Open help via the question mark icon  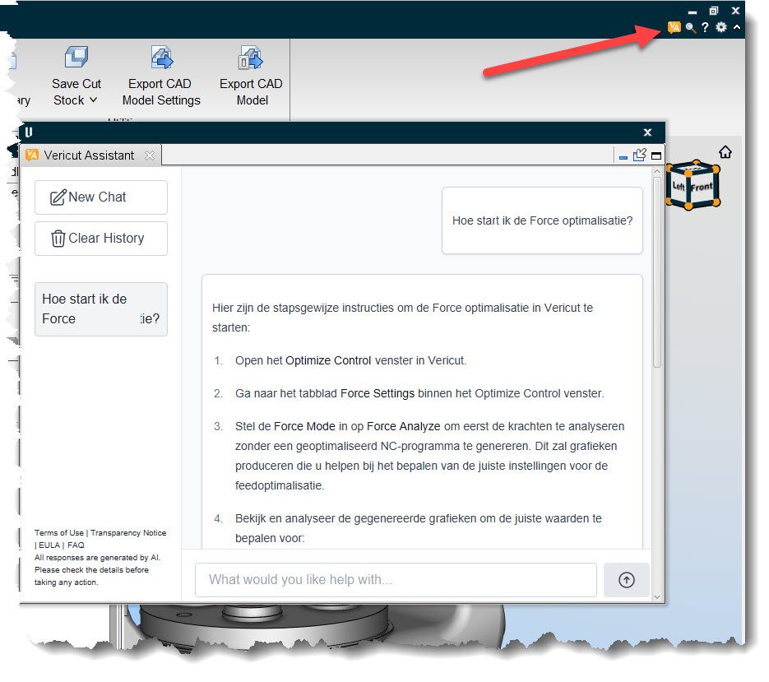pyautogui.click(x=705, y=28)
